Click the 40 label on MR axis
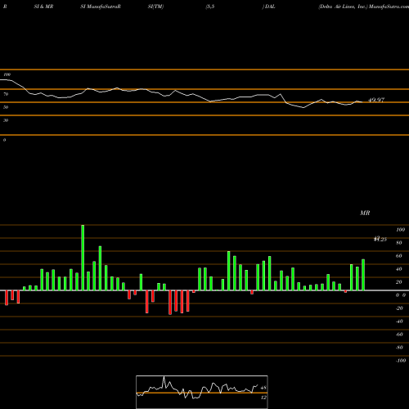This screenshot has height=409, width=409. [399, 269]
